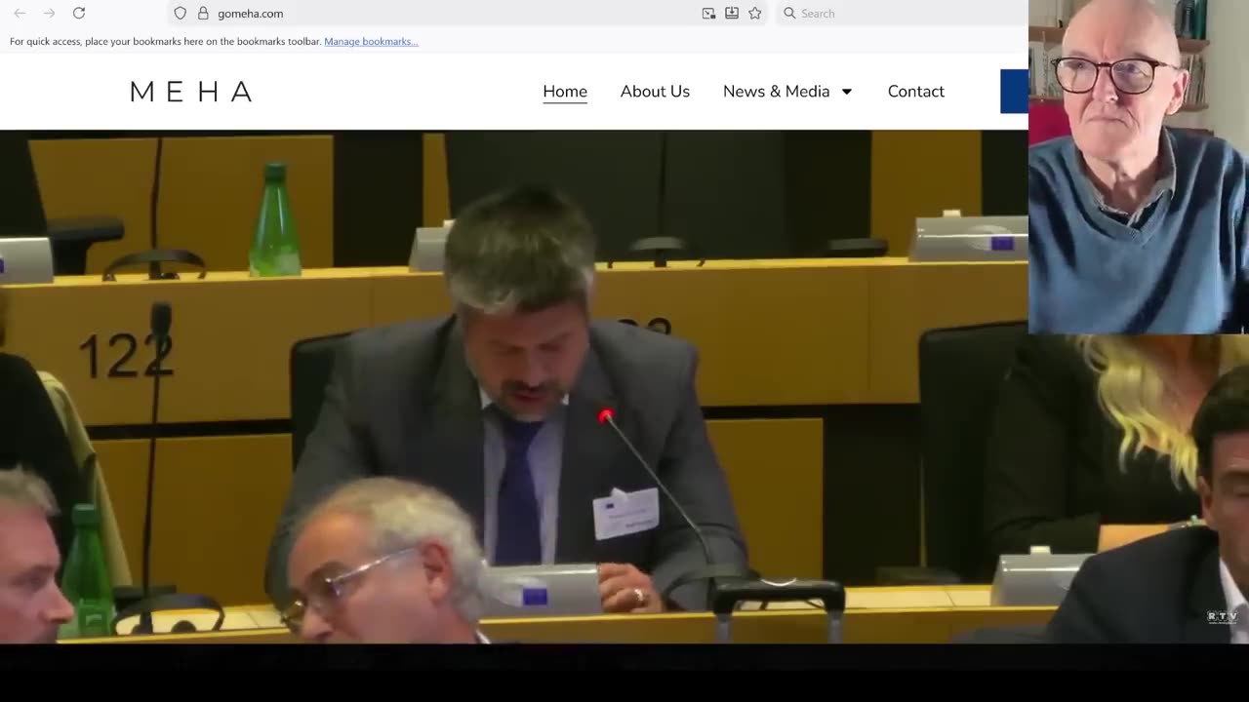Expand the News & Media dropdown arrow
This screenshot has width=1249, height=702.
(x=846, y=92)
